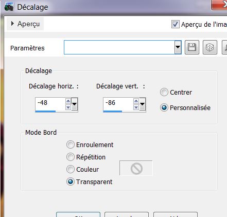Open vertical offset slider dropdown arrow
The image size is (227, 217).
pos(142,104)
